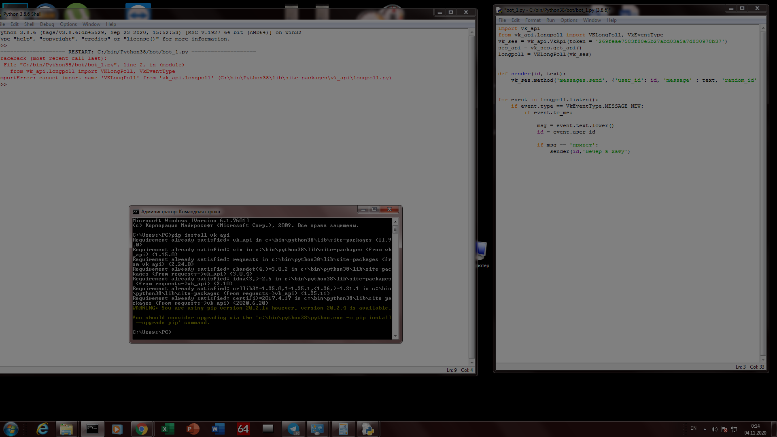Image resolution: width=777 pixels, height=437 pixels.
Task: Open Telegram from the taskbar
Action: click(x=293, y=429)
